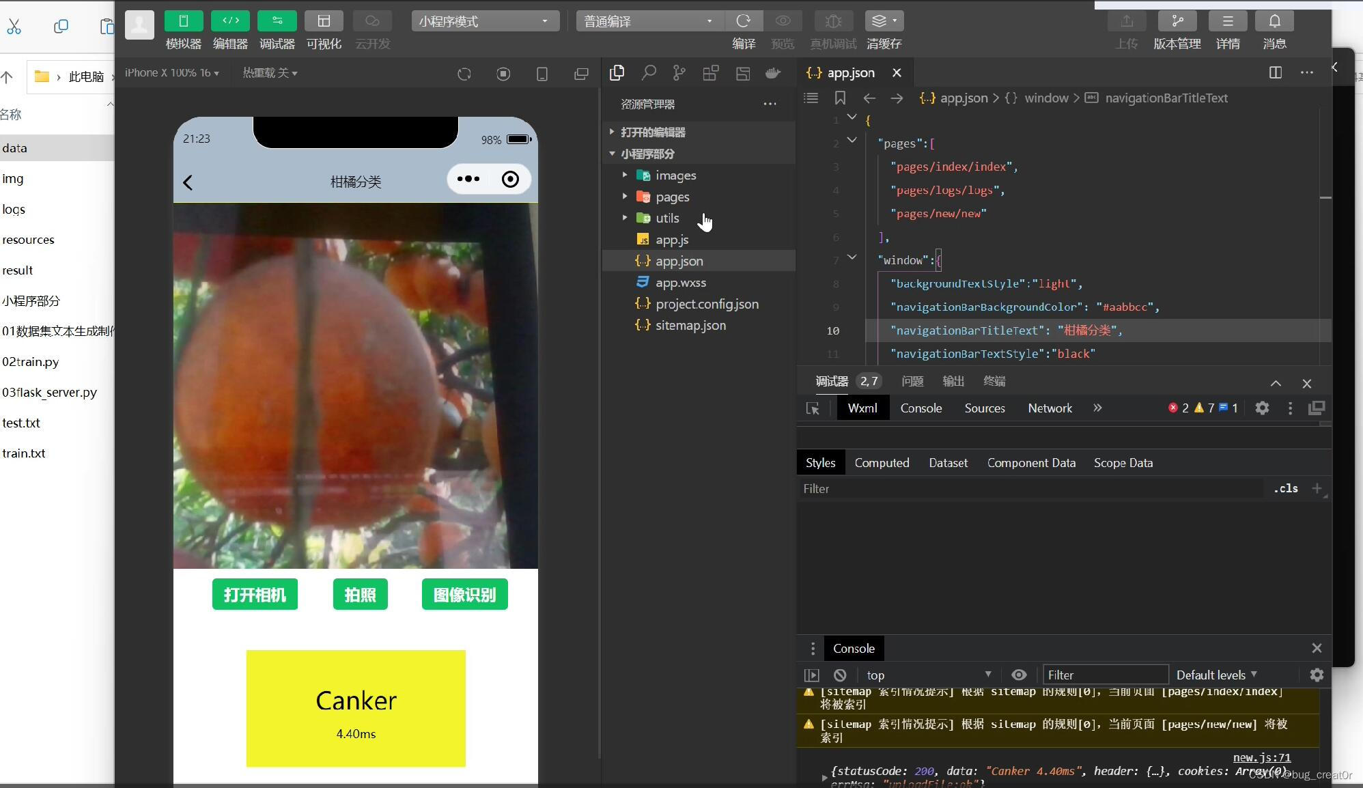
Task: Switch to the Network devtools tab
Action: click(x=1050, y=408)
